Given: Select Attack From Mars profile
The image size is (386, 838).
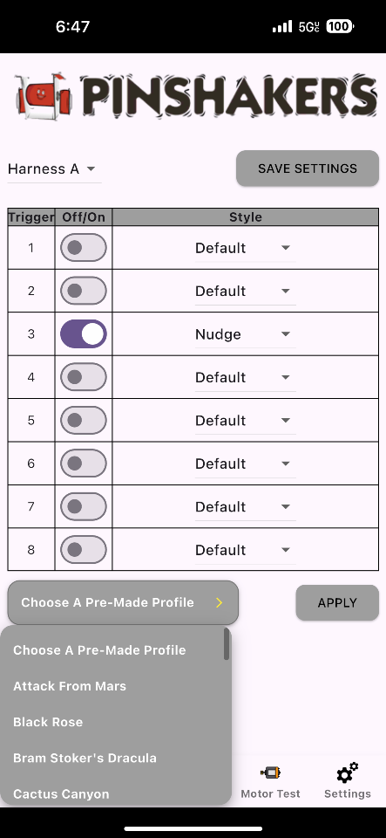Looking at the screenshot, I should tap(70, 686).
